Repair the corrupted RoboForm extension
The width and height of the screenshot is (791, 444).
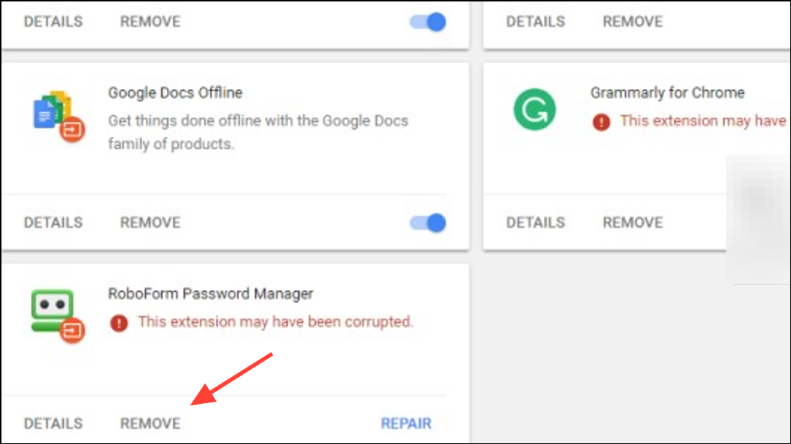[x=406, y=423]
